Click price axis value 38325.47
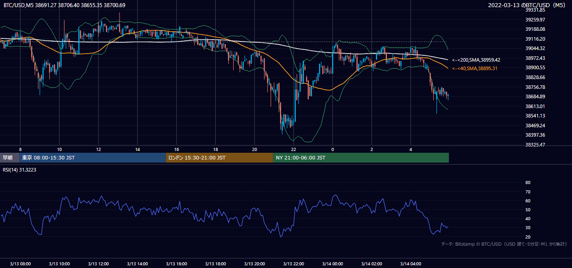The image size is (572, 268). pos(535,145)
